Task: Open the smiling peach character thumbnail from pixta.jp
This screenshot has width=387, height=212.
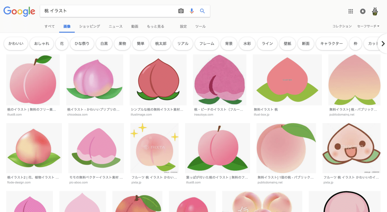Action: point(351,148)
